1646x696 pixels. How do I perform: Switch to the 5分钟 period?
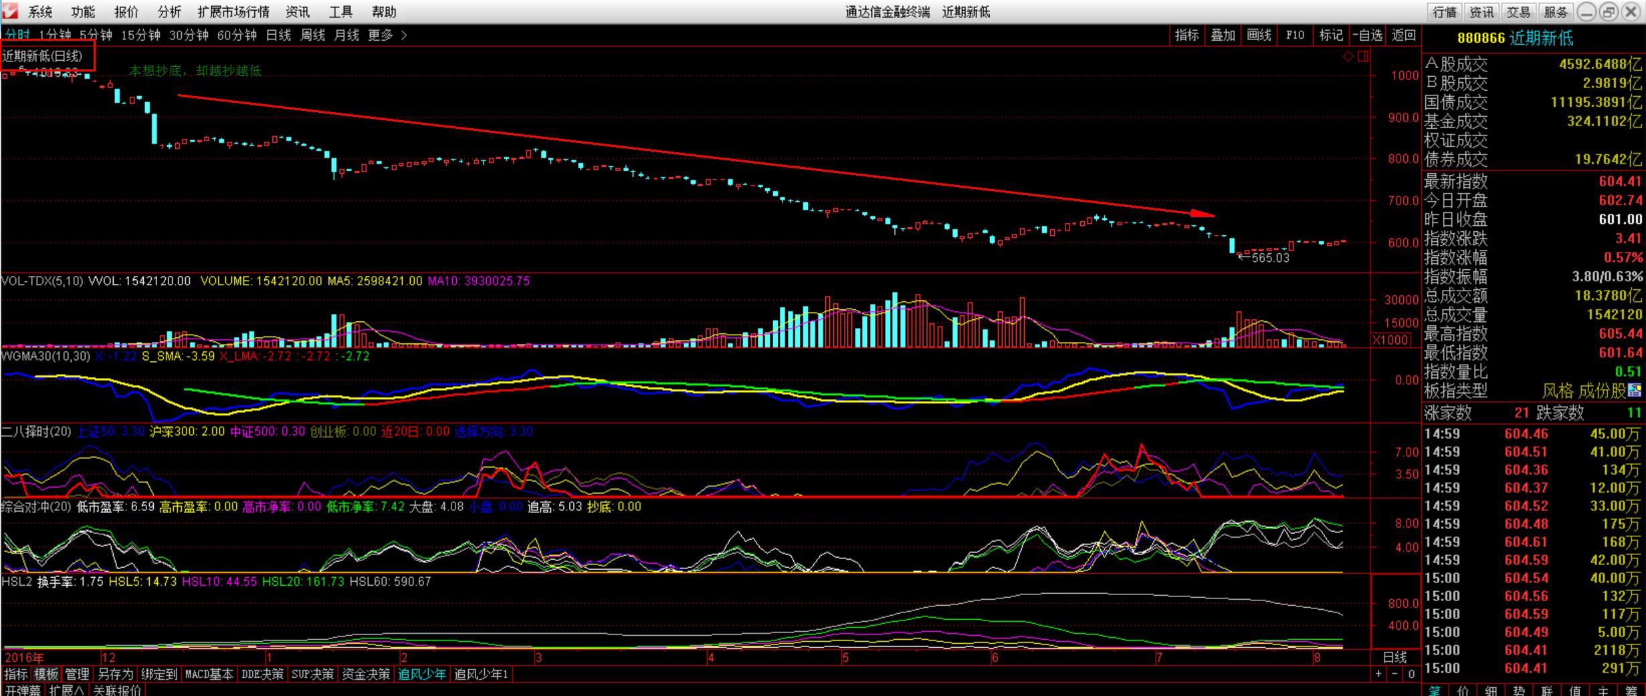click(96, 35)
